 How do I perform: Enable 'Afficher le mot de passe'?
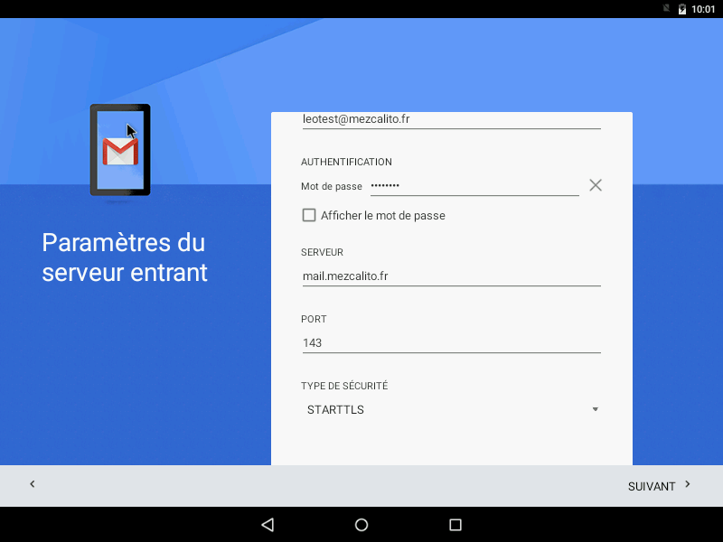pos(308,215)
